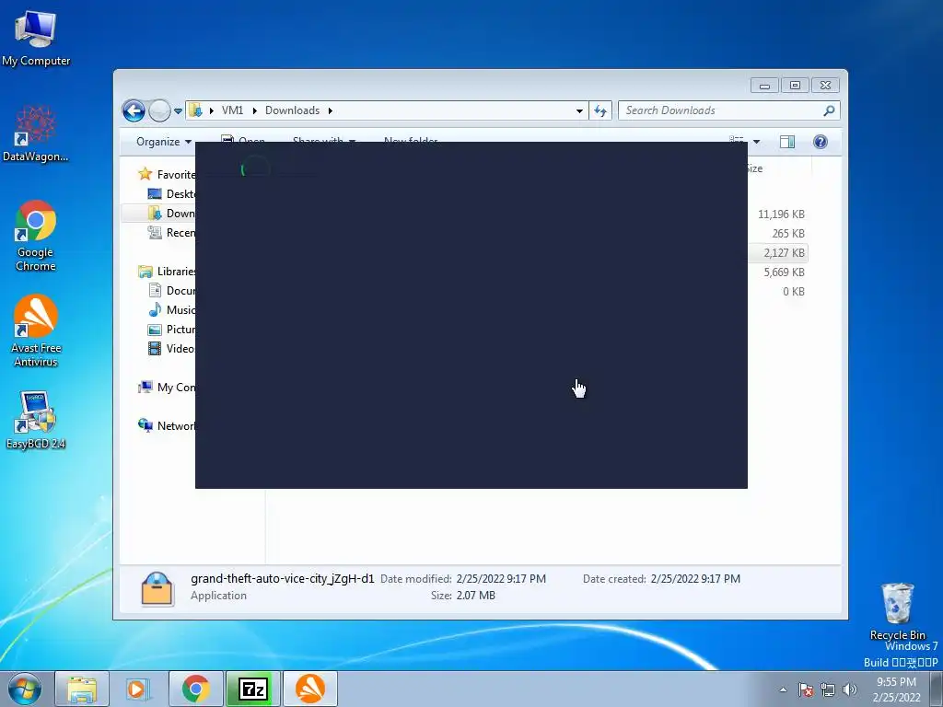Refresh the Downloads folder view
The image size is (943, 707).
pos(600,110)
